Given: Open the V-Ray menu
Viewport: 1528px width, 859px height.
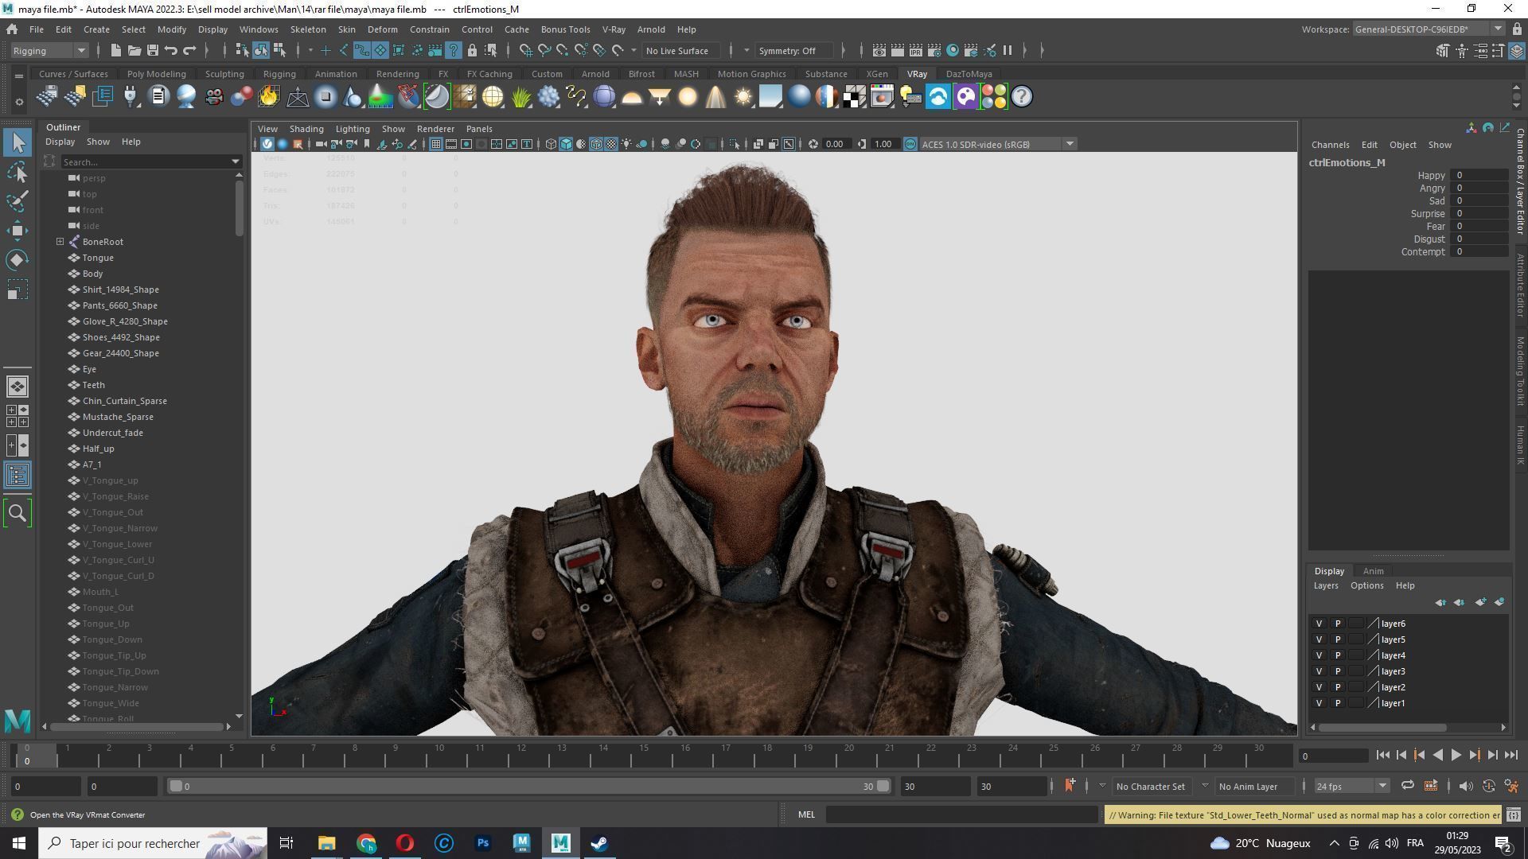Looking at the screenshot, I should point(614,29).
